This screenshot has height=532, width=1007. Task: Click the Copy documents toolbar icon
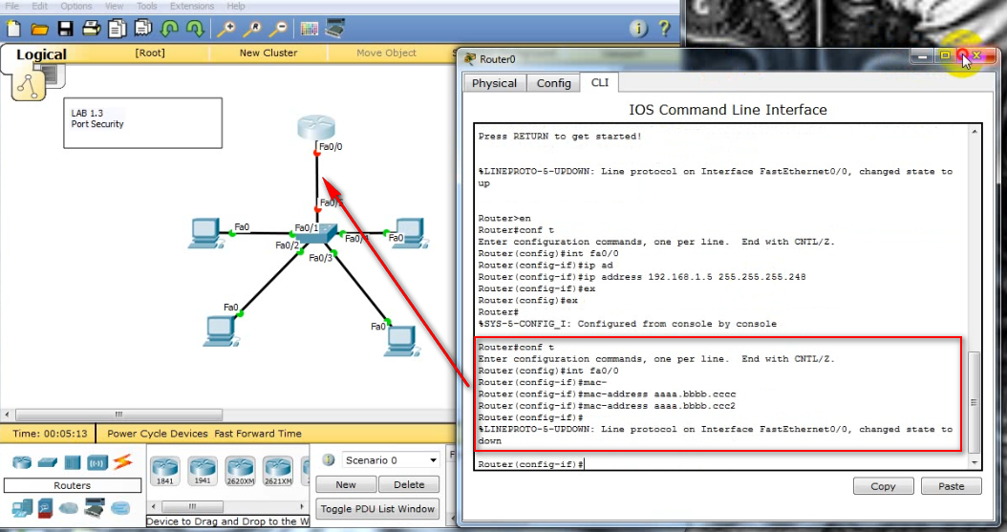117,29
